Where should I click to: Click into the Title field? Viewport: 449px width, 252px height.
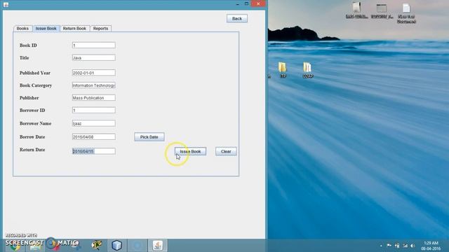point(93,57)
